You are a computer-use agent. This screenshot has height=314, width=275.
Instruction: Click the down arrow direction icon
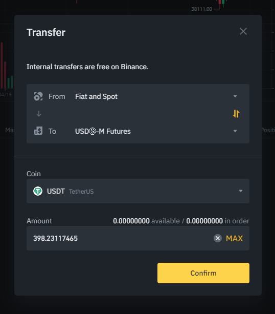tap(39, 114)
